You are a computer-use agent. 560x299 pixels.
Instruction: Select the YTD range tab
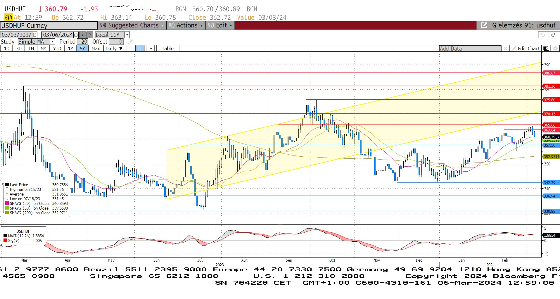(x=57, y=49)
